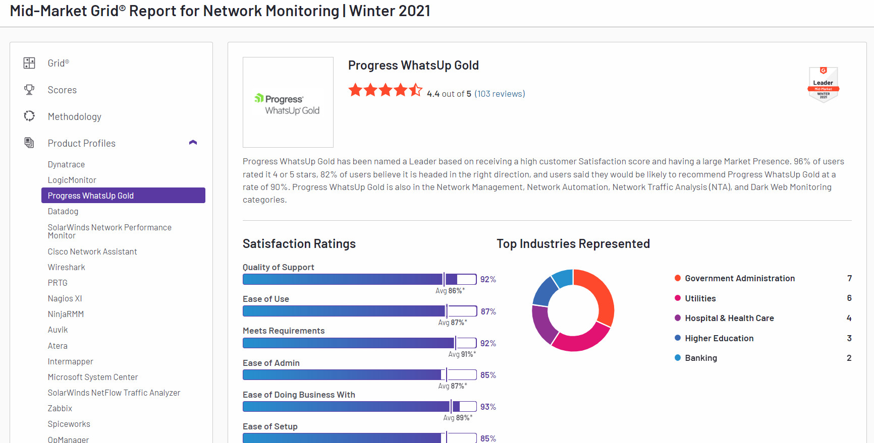Click the Scores trophy icon

point(29,90)
